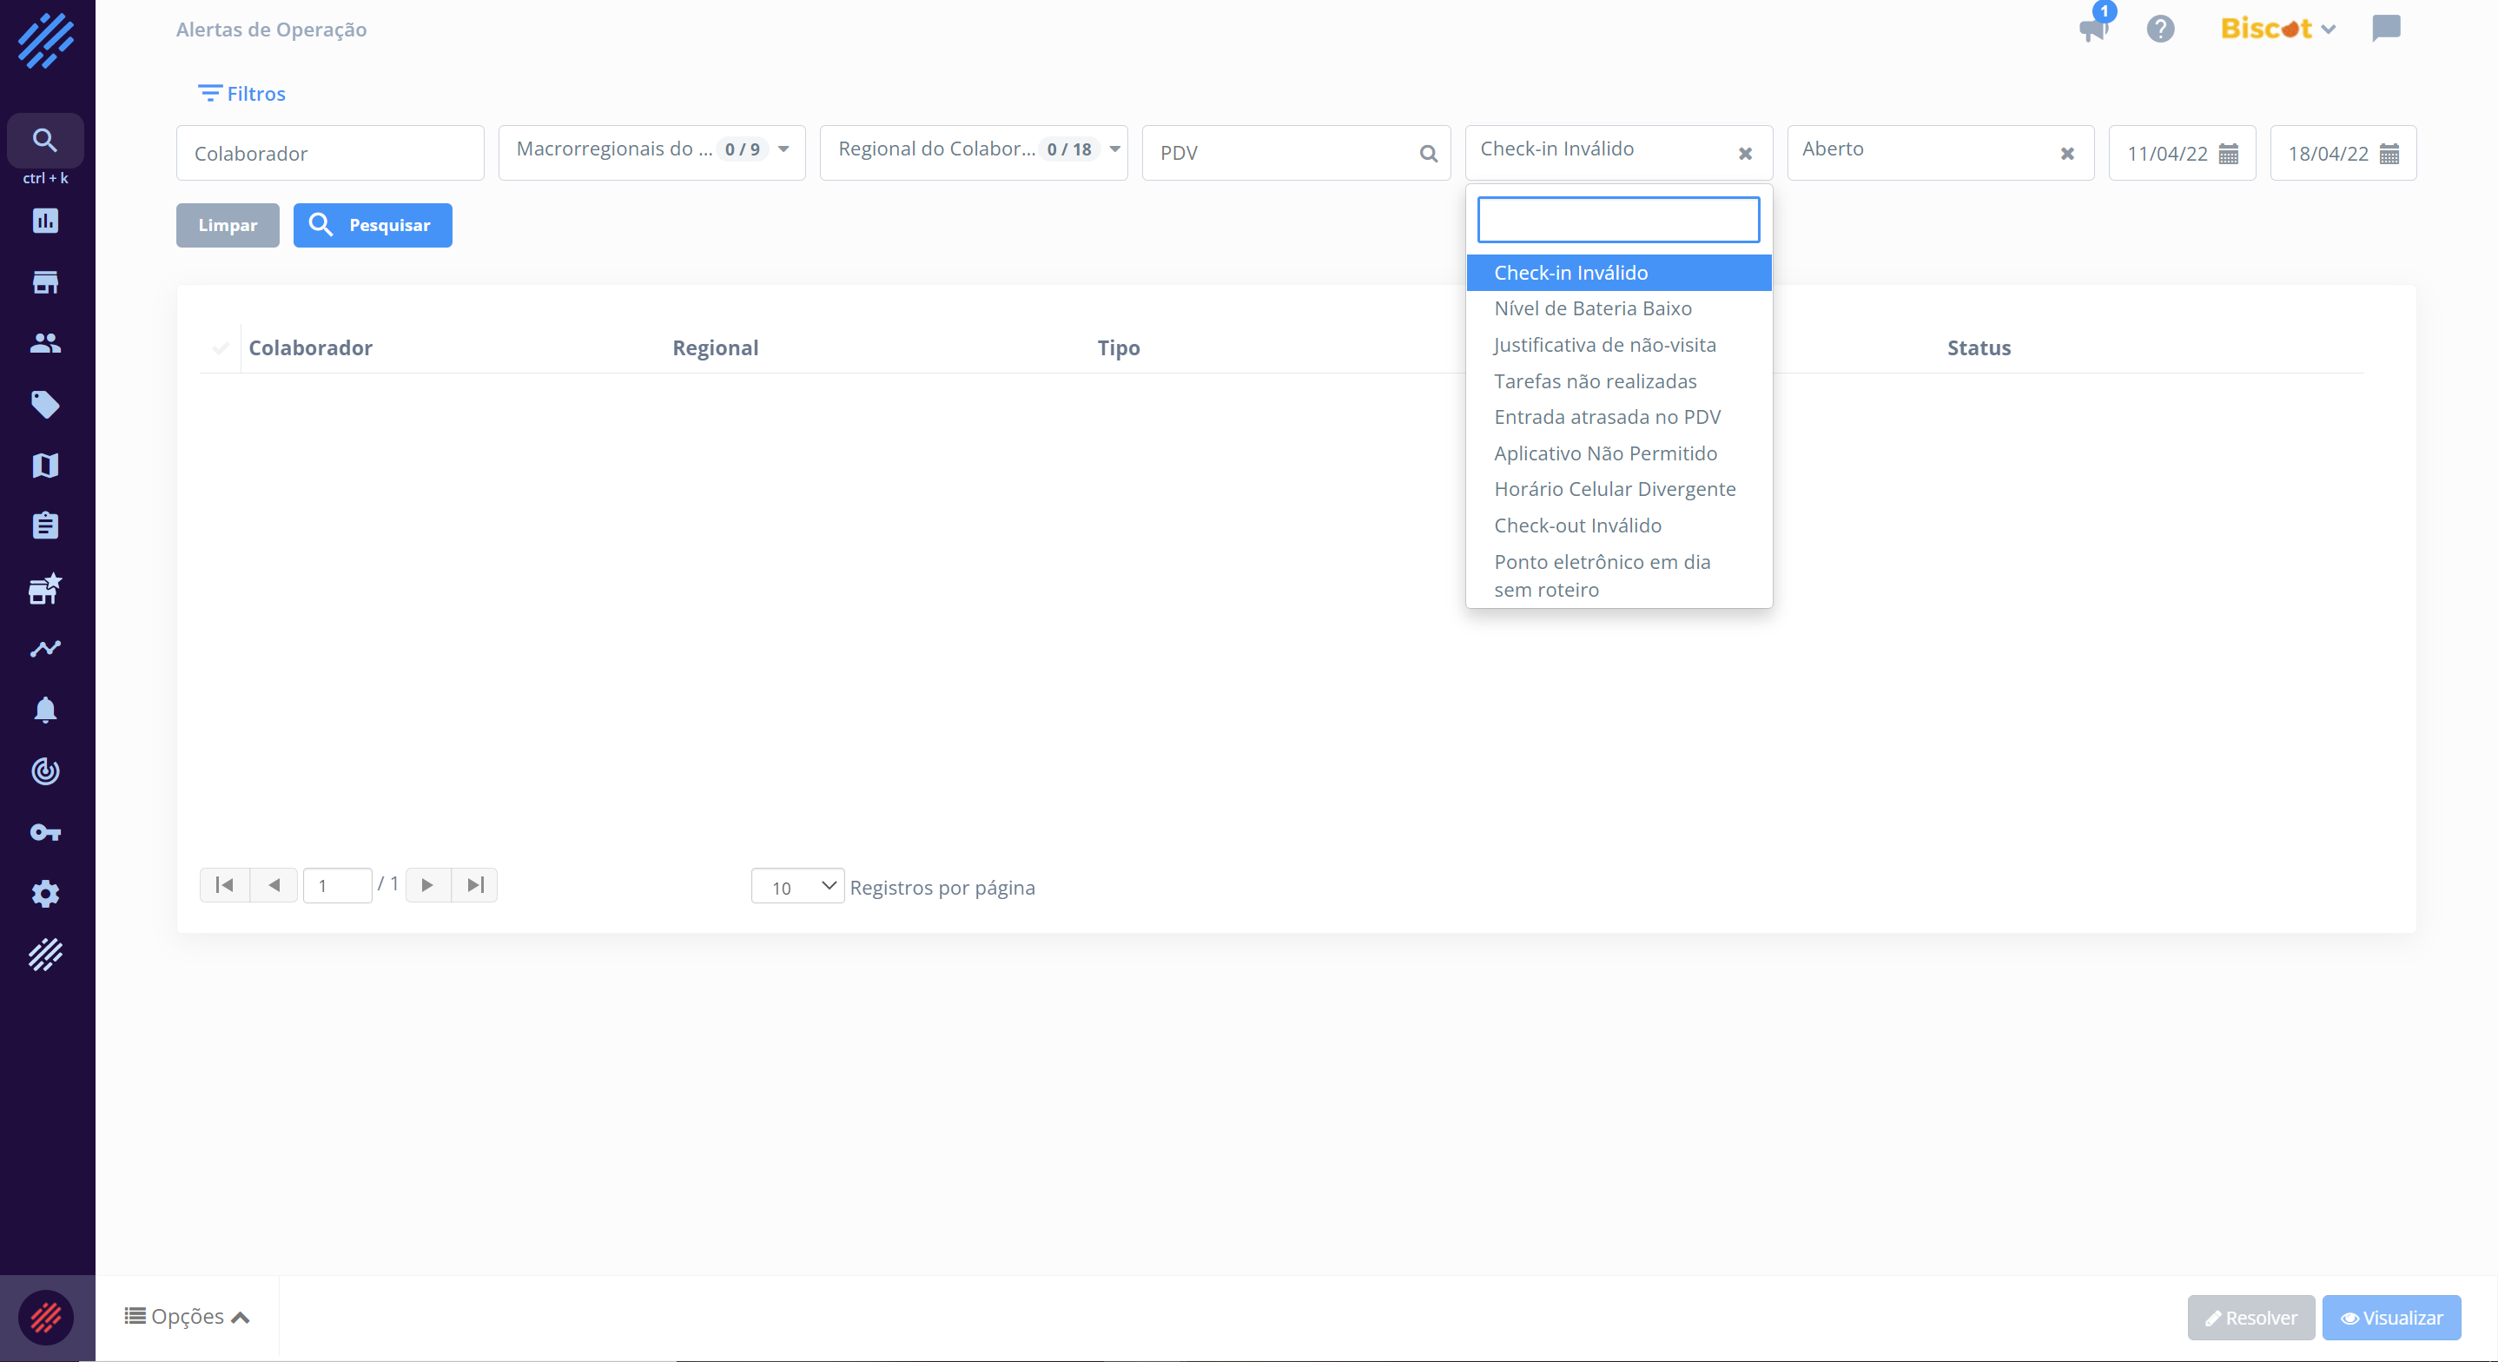Open calendar for start date 11/04/22
This screenshot has height=1362, width=2498.
(x=2229, y=153)
